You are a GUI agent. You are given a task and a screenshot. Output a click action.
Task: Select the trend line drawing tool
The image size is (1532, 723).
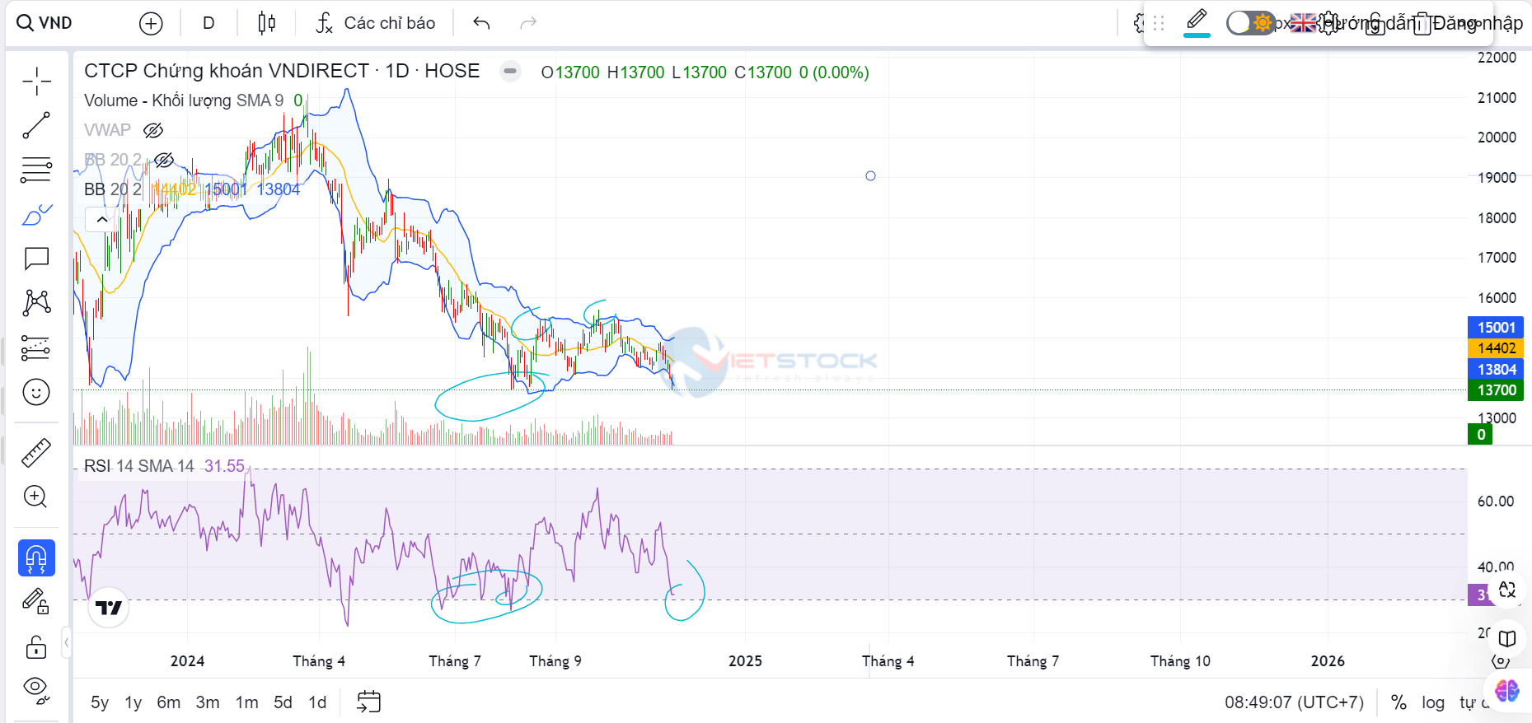(36, 126)
